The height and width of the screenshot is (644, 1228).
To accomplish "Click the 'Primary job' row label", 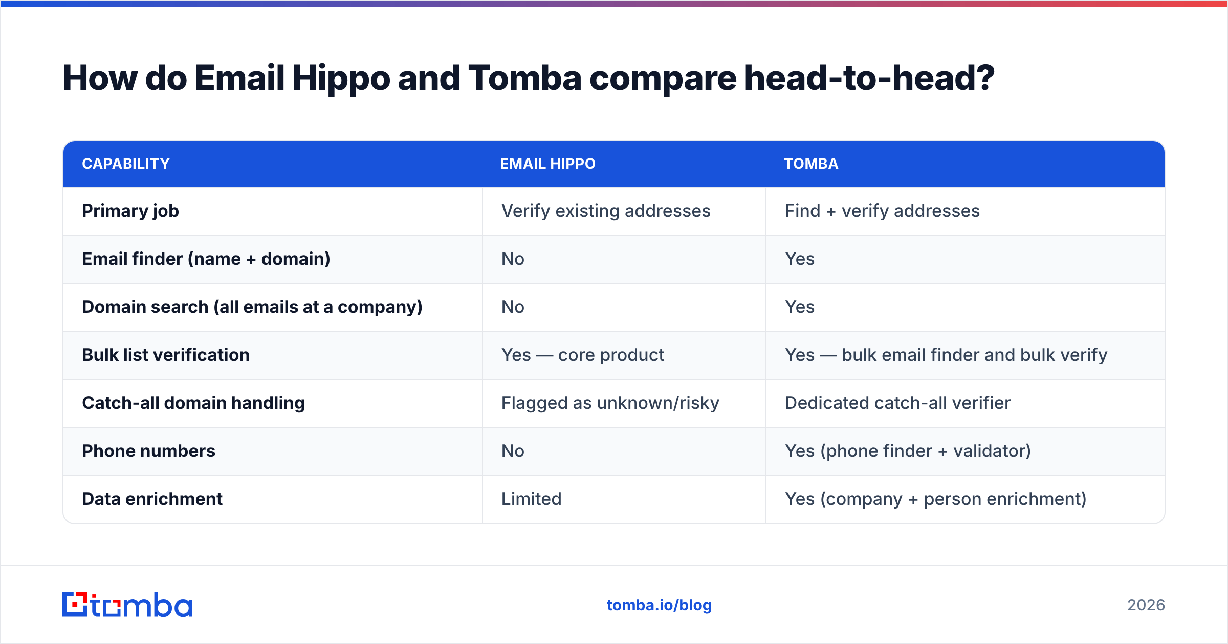I will click(130, 211).
